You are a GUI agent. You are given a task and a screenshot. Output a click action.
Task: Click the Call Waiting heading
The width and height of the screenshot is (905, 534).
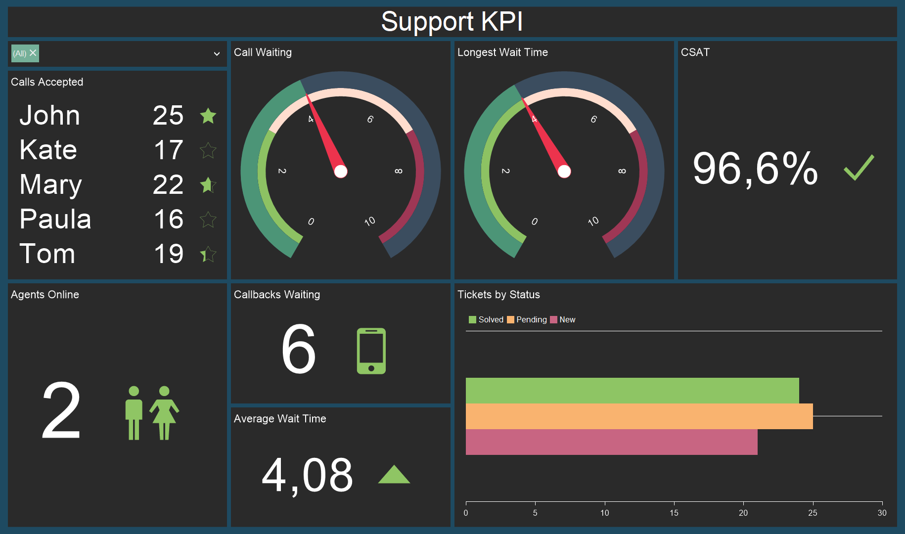[263, 52]
